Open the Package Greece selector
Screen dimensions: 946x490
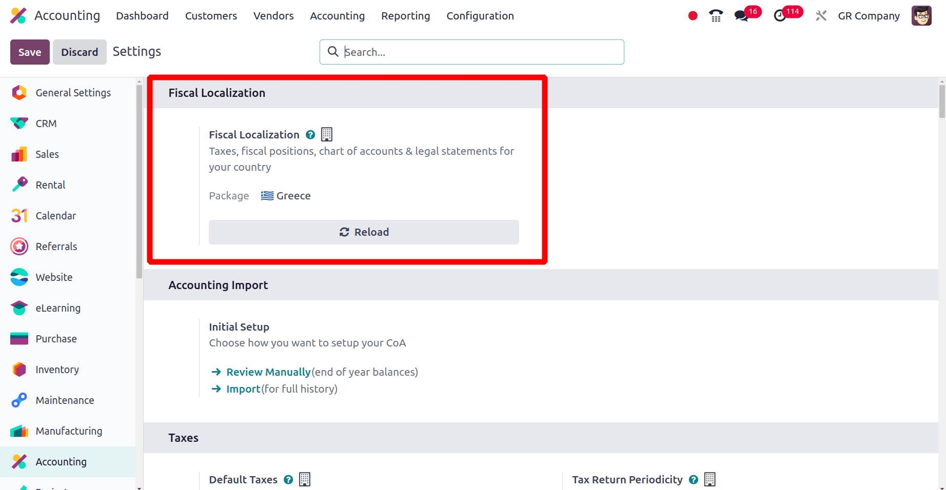286,196
